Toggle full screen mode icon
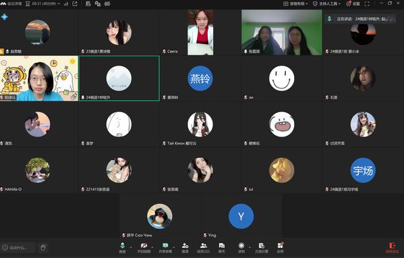This screenshot has height=258, width=404. (367, 3)
